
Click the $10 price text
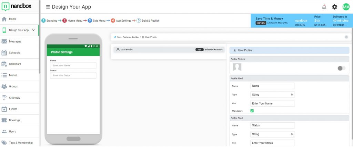(317, 21)
